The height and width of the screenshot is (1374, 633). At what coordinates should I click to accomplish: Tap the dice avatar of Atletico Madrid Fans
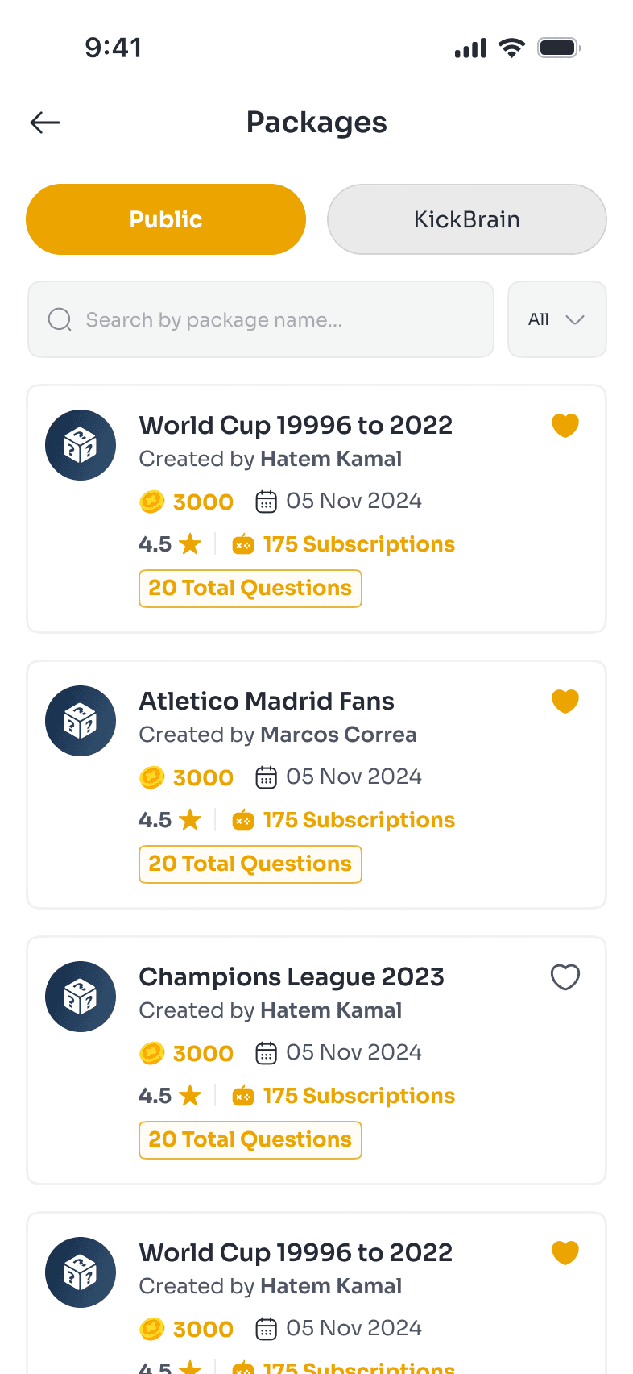pyautogui.click(x=81, y=721)
